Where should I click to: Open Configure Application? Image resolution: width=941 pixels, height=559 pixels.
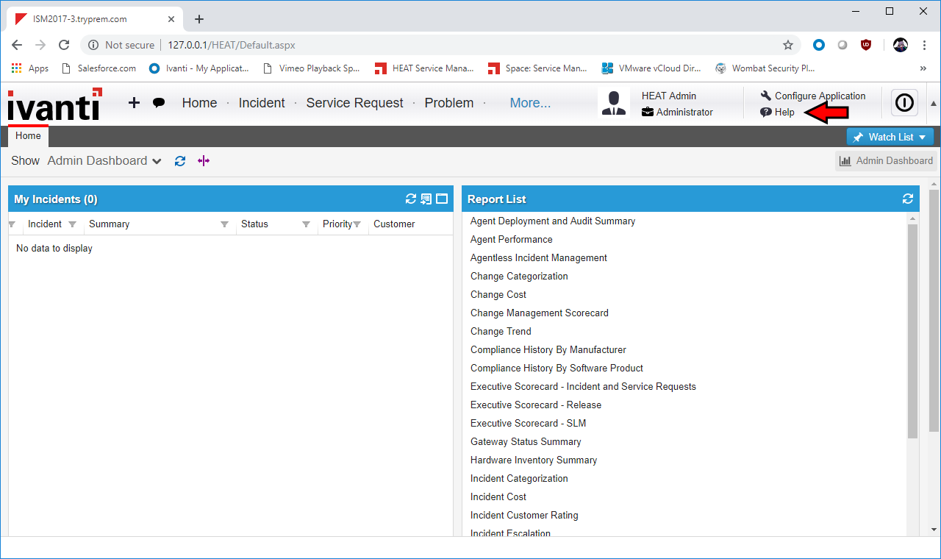[818, 96]
